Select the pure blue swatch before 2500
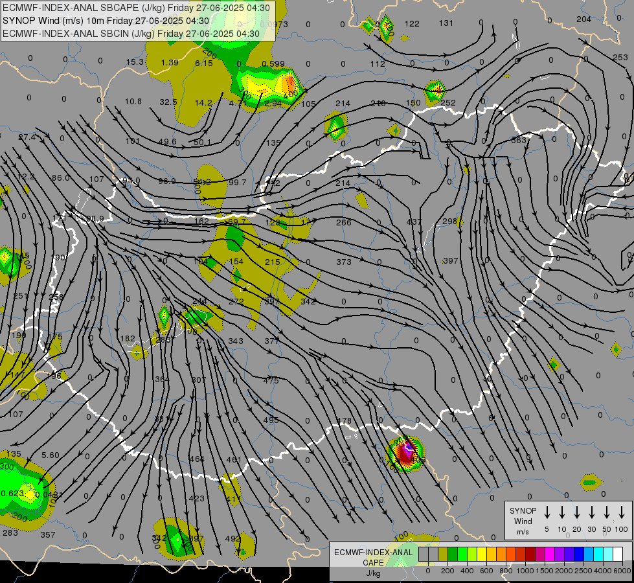The image size is (634, 583). pos(578,554)
